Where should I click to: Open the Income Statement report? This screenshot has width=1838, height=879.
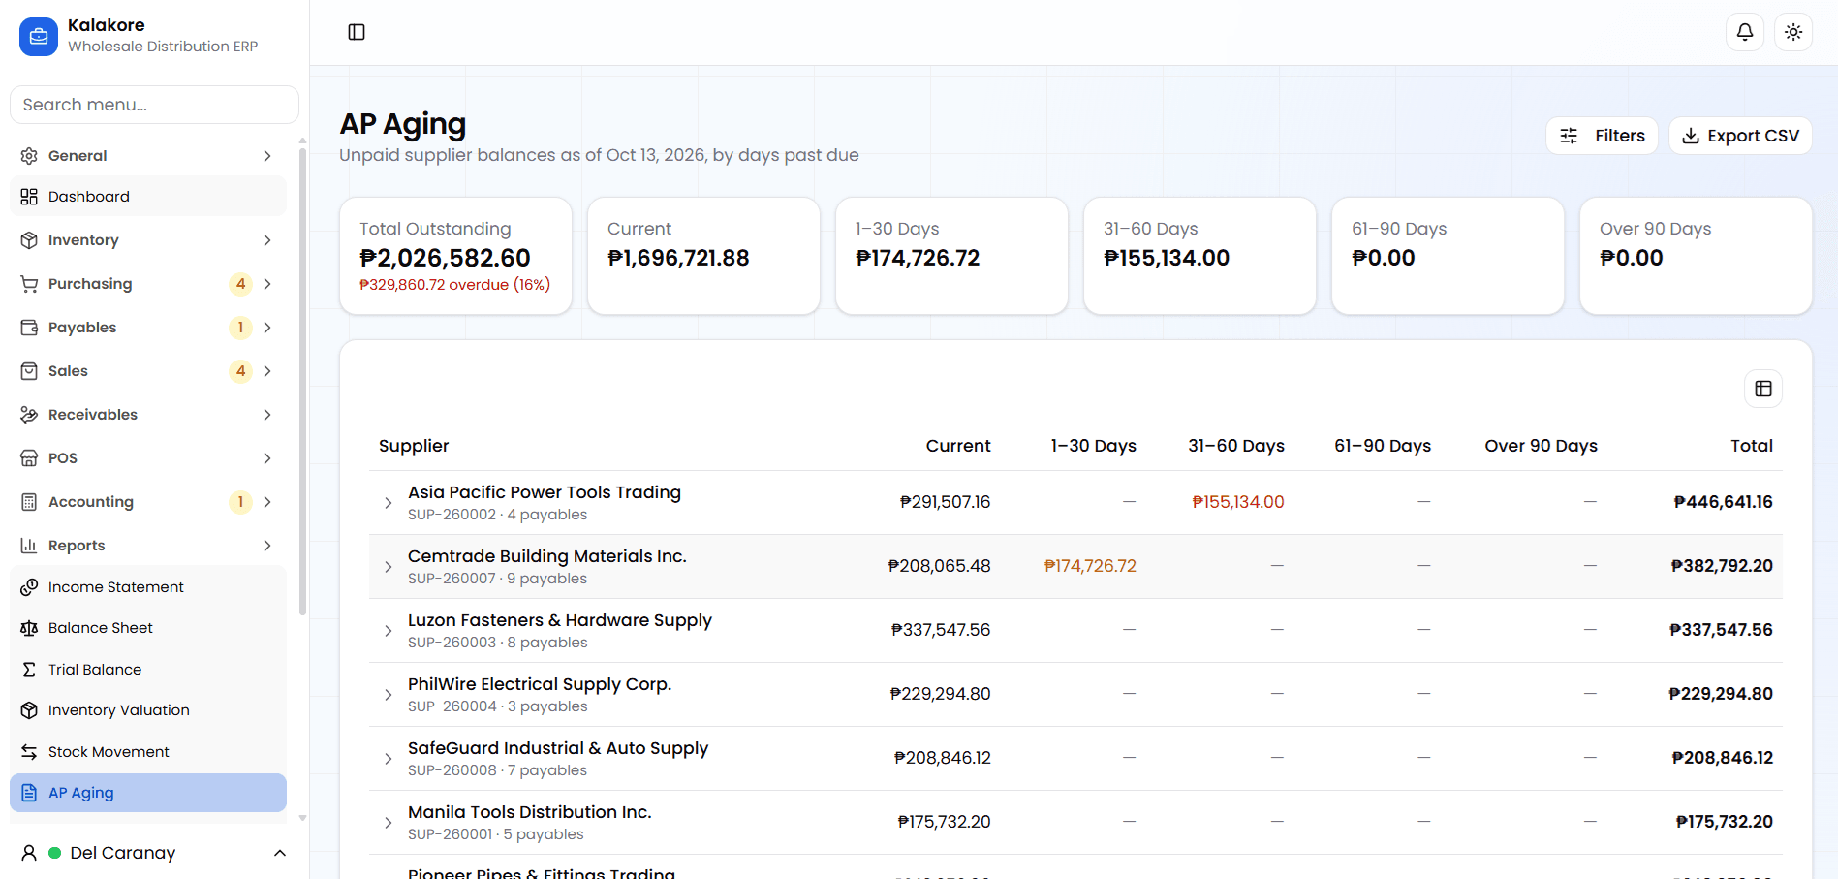point(148,587)
